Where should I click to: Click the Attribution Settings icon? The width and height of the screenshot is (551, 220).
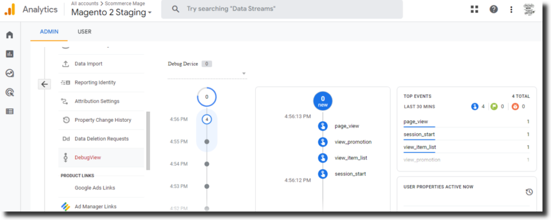65,101
